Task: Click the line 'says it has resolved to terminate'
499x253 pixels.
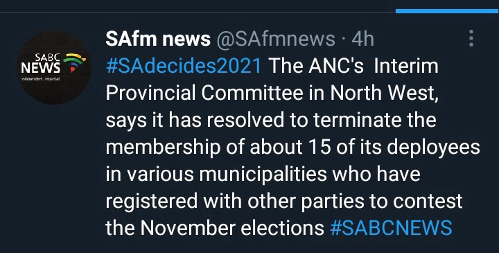Action: point(271,121)
